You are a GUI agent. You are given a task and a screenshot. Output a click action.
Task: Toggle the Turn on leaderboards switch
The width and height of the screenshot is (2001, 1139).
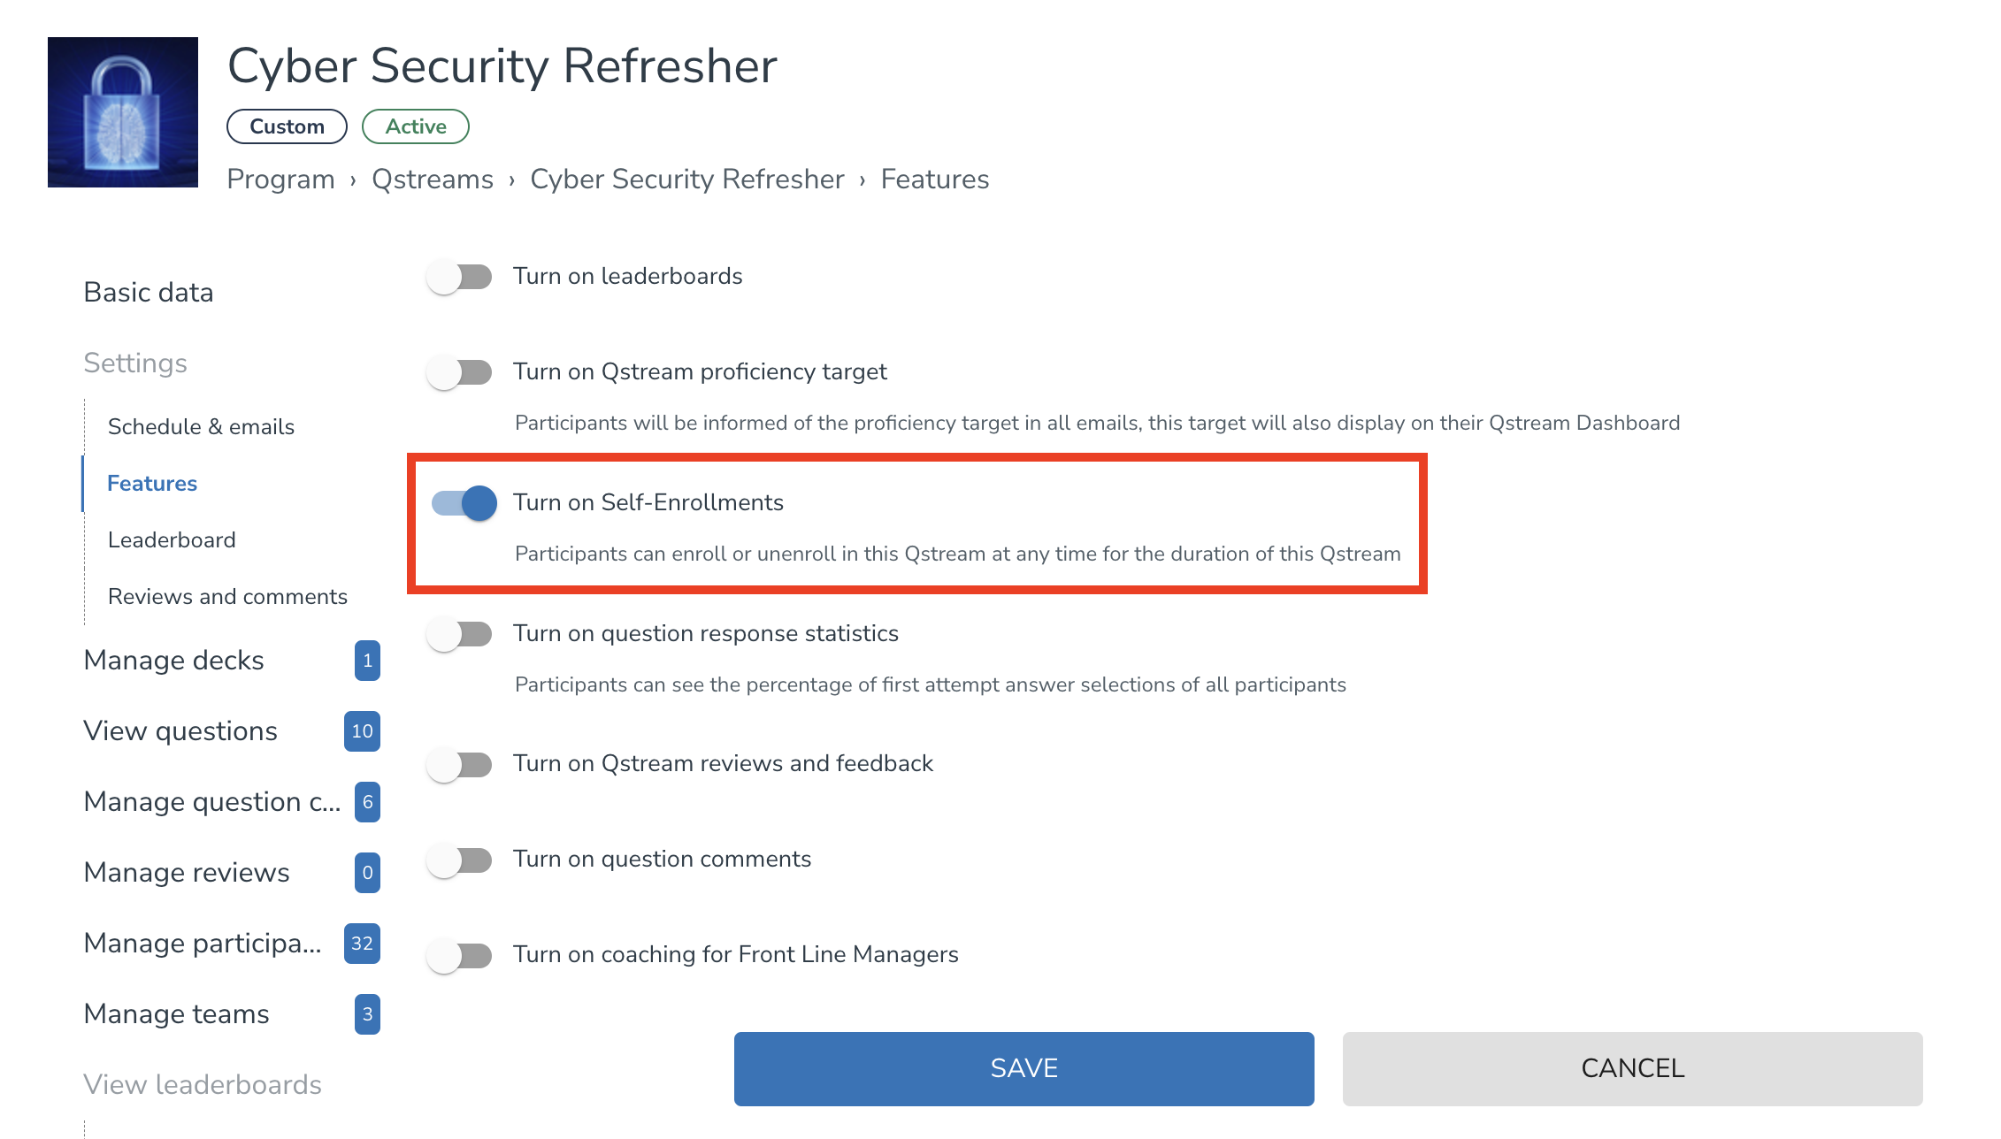pos(459,277)
